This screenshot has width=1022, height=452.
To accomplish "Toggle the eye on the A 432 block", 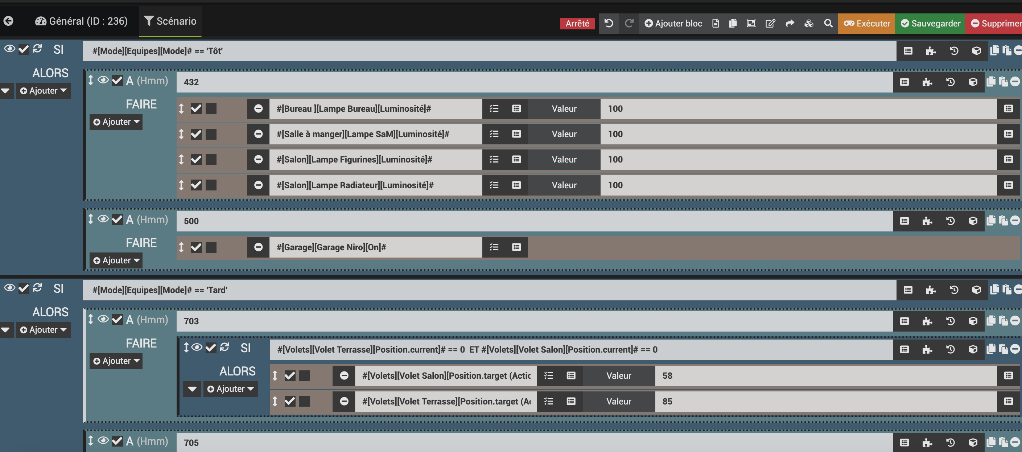I will pos(103,80).
